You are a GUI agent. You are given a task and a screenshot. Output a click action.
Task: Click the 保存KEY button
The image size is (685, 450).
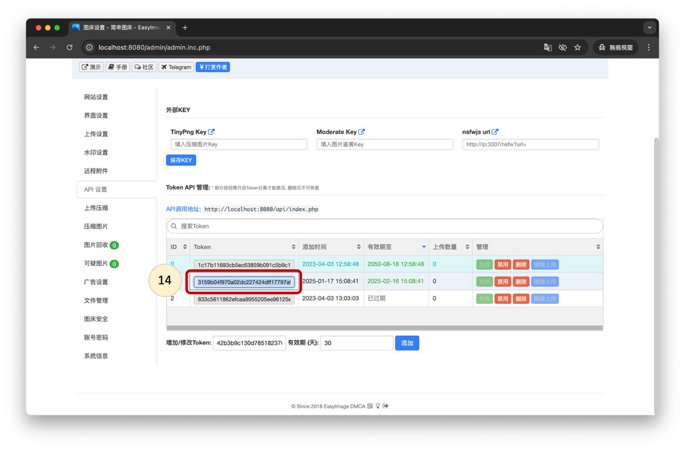pos(181,161)
